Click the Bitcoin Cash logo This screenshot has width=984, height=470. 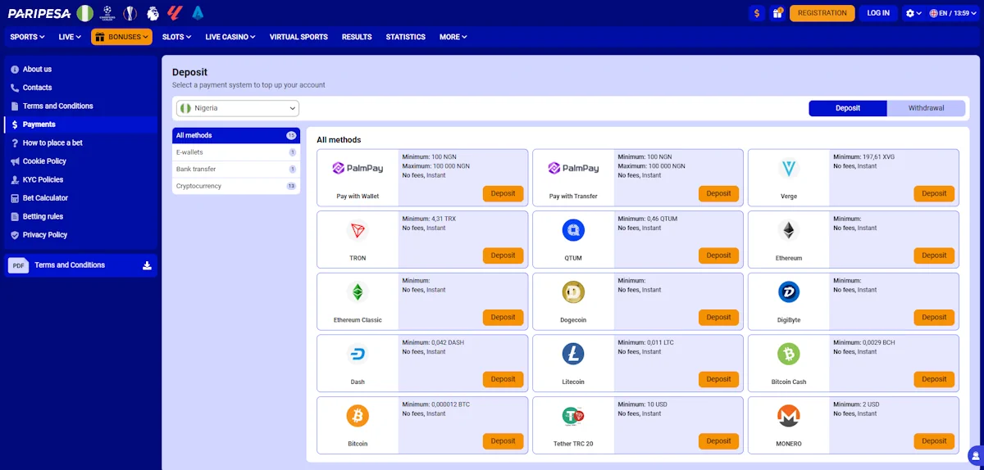pyautogui.click(x=789, y=355)
